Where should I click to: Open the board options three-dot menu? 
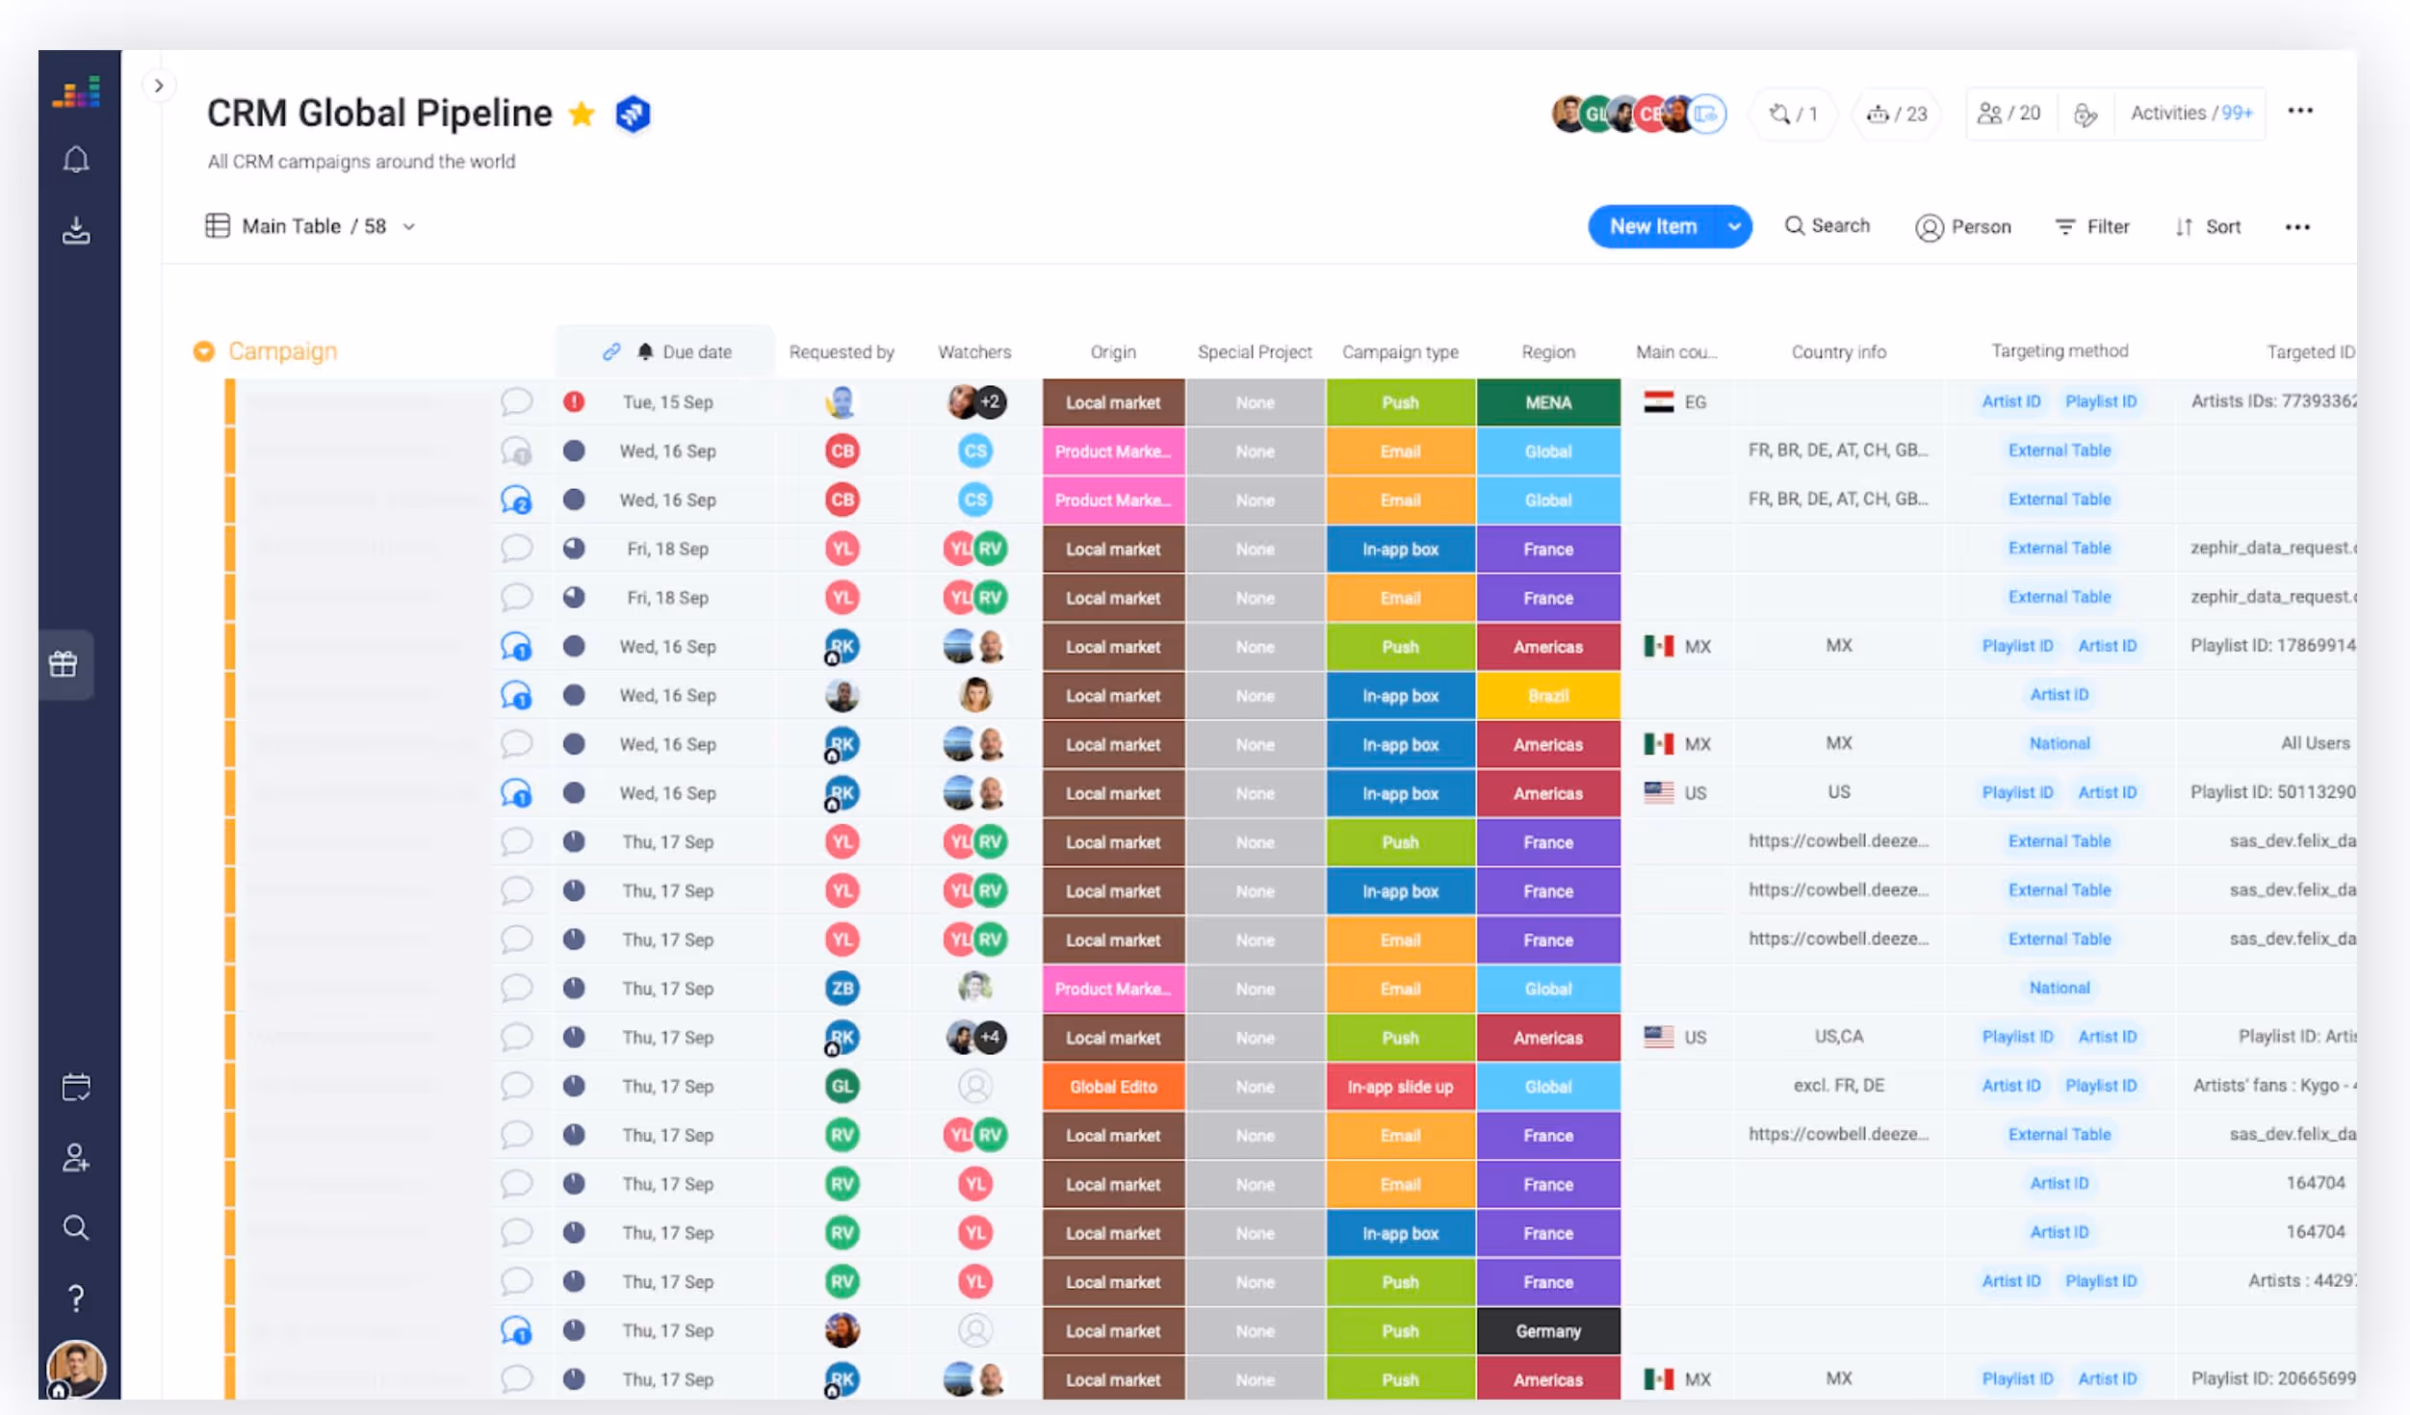[2300, 112]
